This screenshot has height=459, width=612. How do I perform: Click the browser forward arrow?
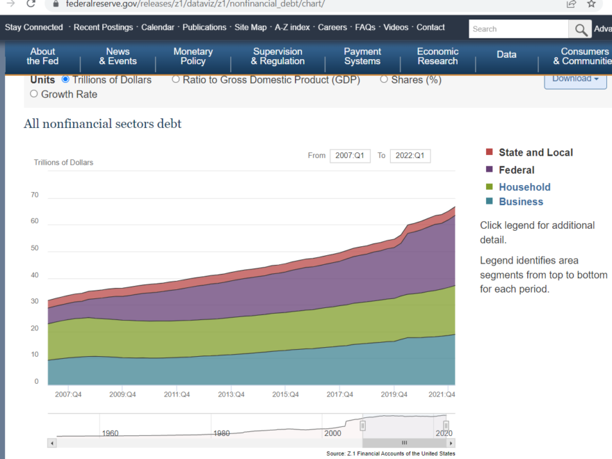click(10, 3)
